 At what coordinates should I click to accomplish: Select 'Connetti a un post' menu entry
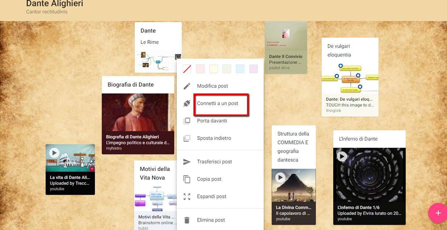(217, 103)
